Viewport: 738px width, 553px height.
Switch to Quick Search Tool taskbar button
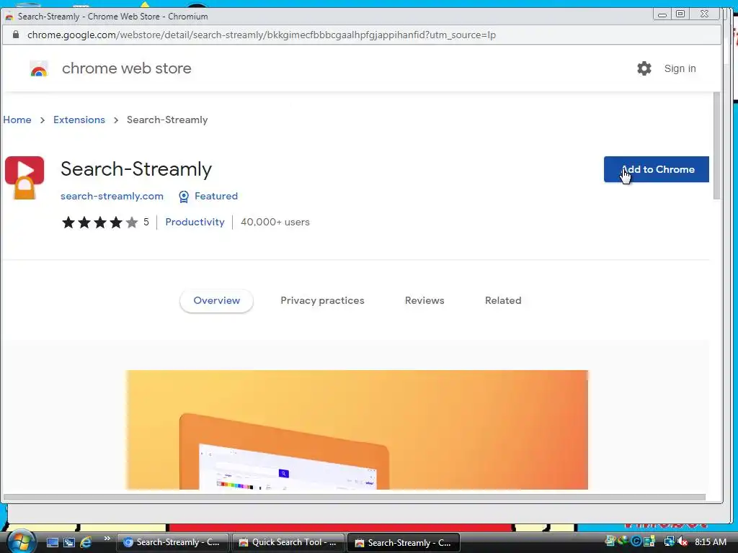(288, 543)
